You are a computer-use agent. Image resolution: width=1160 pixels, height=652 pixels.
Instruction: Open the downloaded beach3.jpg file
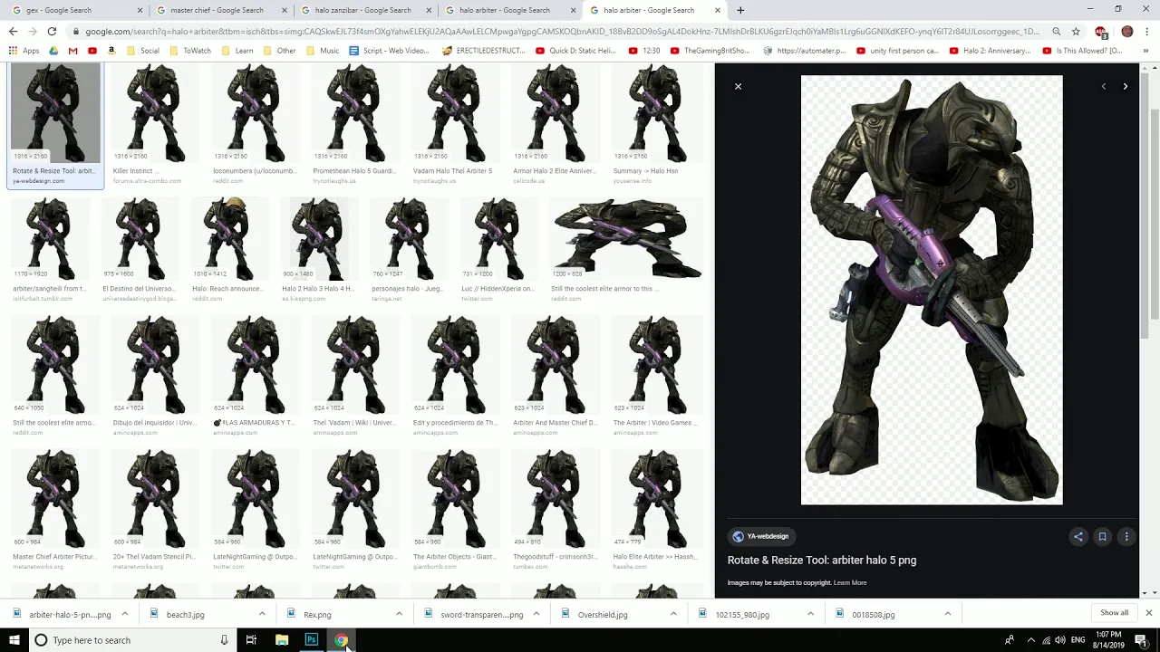click(x=185, y=614)
